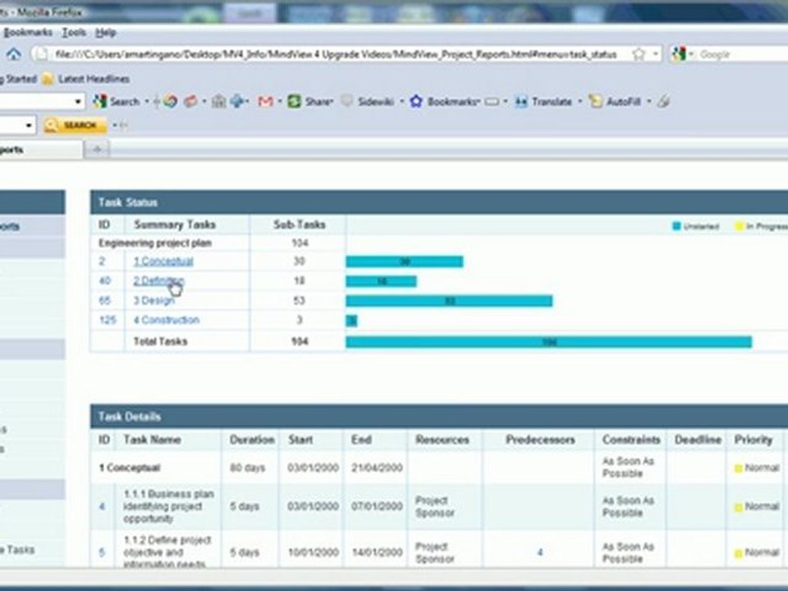Open dropdown beside yellow SEARCH button field
The width and height of the screenshot is (788, 591).
(29, 125)
